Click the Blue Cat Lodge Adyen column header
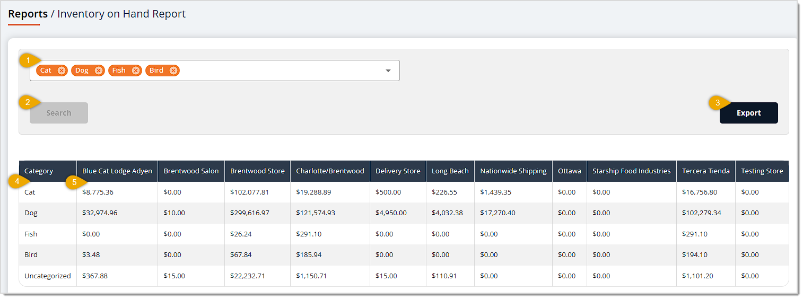Screen dimensions: 803x299 tap(117, 171)
